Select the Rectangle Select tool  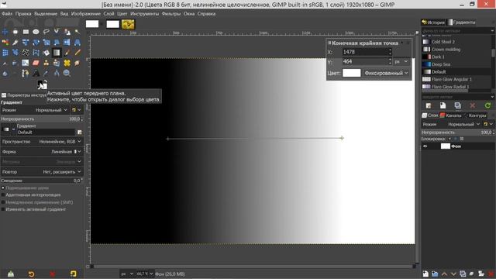[26, 32]
